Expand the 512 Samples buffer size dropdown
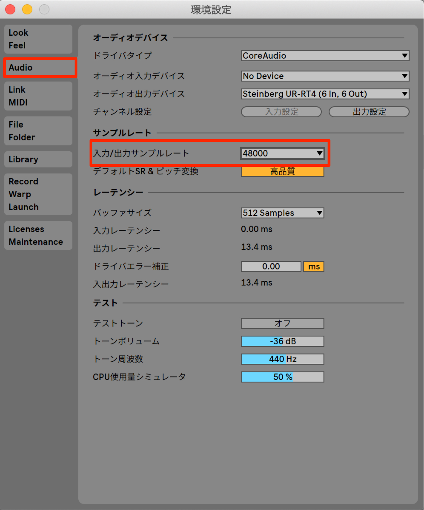Image resolution: width=424 pixels, height=510 pixels. coord(282,213)
